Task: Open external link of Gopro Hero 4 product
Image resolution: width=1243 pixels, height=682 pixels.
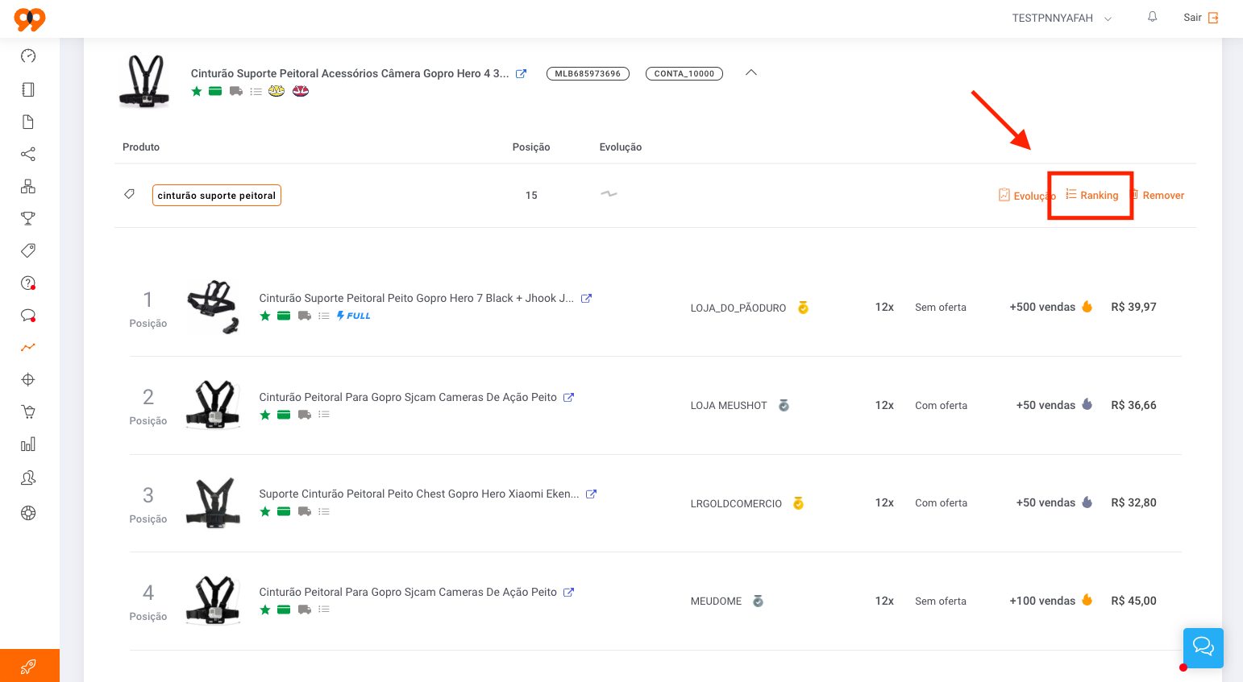Action: (522, 73)
